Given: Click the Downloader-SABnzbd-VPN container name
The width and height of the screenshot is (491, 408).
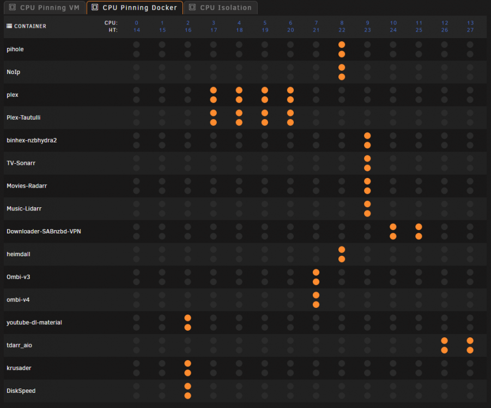Looking at the screenshot, I should pyautogui.click(x=44, y=231).
